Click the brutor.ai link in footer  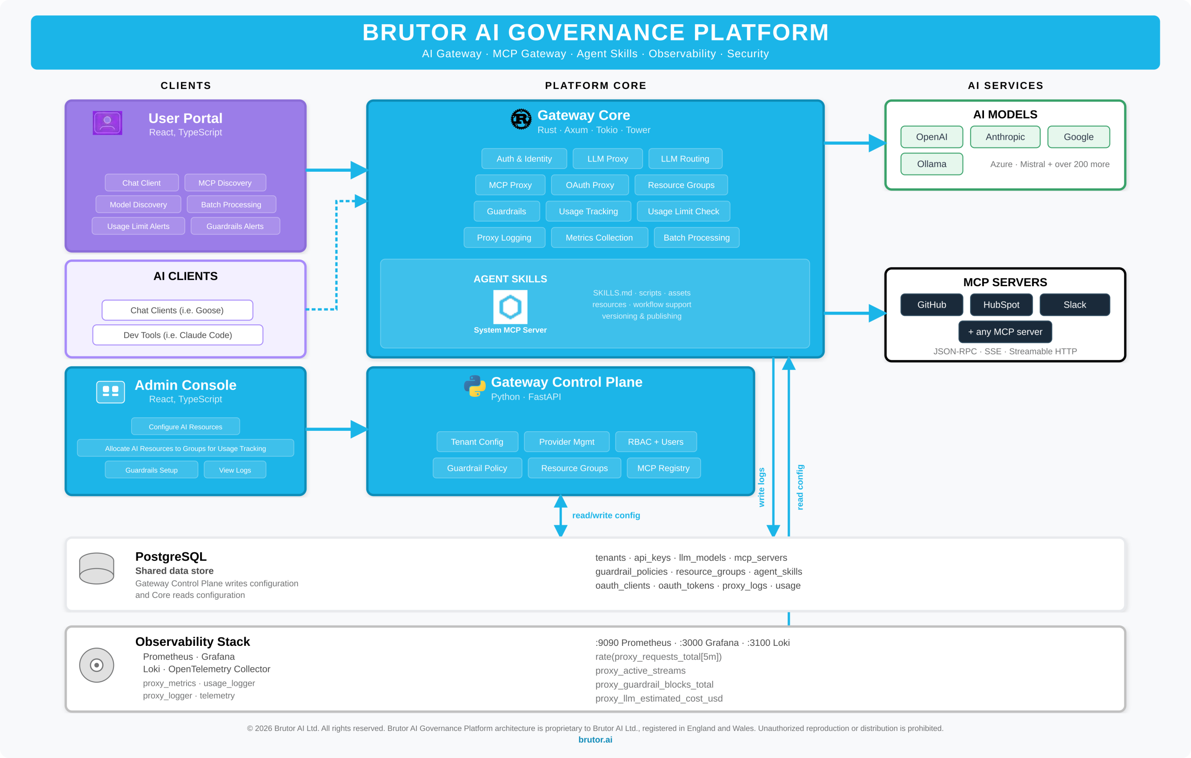click(595, 740)
